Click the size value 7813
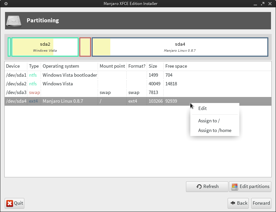 point(153,92)
